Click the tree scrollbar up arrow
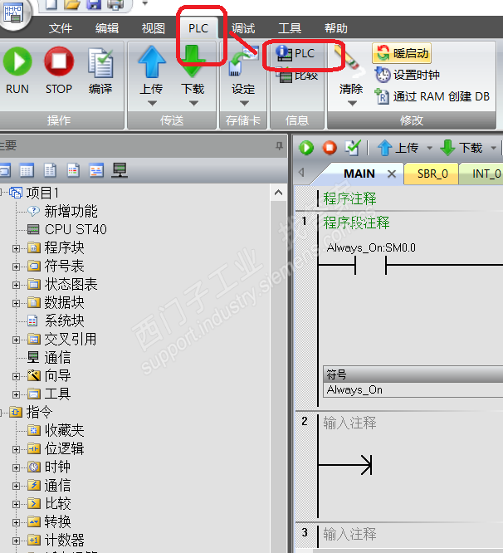Image resolution: width=503 pixels, height=553 pixels. [278, 193]
